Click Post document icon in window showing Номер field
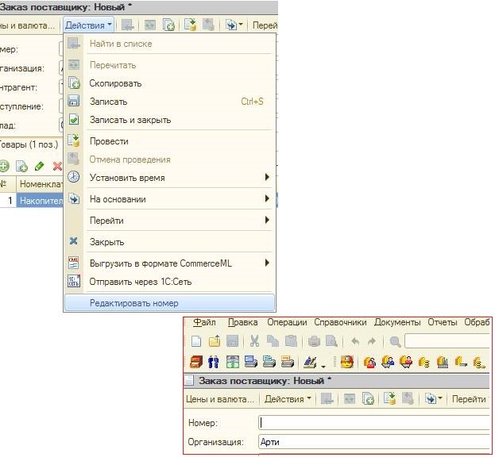Viewport: 499px width, 465px height. pos(390,398)
